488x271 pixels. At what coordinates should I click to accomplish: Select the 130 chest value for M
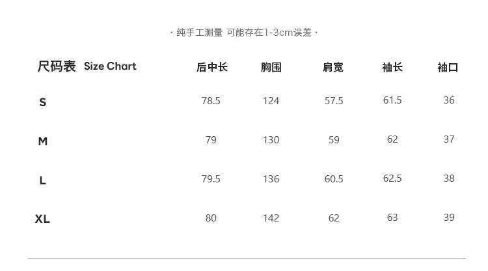(x=271, y=140)
